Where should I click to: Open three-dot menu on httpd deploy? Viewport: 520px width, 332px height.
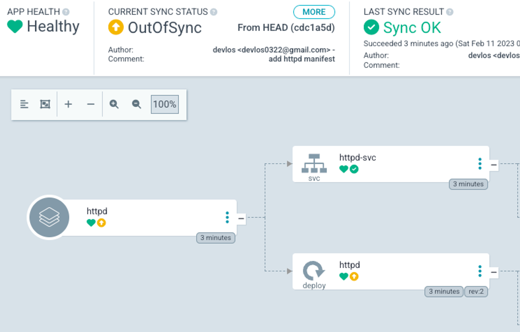pos(480,271)
